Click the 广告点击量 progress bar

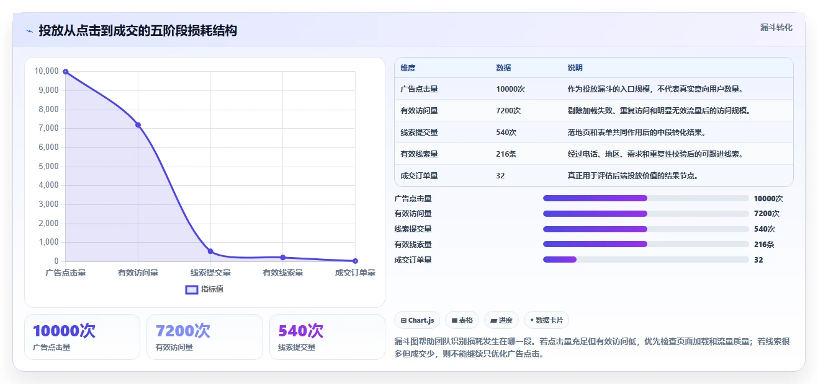pyautogui.click(x=645, y=198)
